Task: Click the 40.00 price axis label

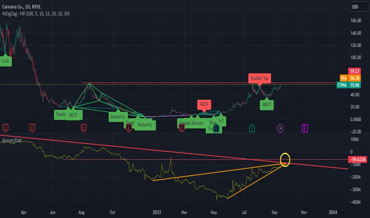Action: (355, 95)
